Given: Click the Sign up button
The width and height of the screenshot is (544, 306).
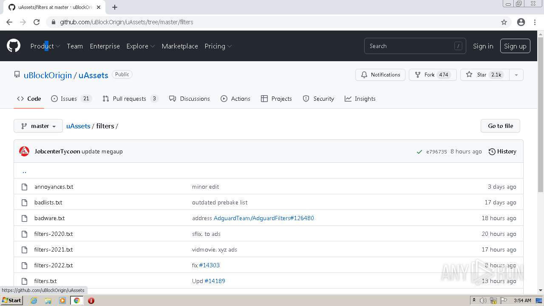Looking at the screenshot, I should click(x=515, y=46).
